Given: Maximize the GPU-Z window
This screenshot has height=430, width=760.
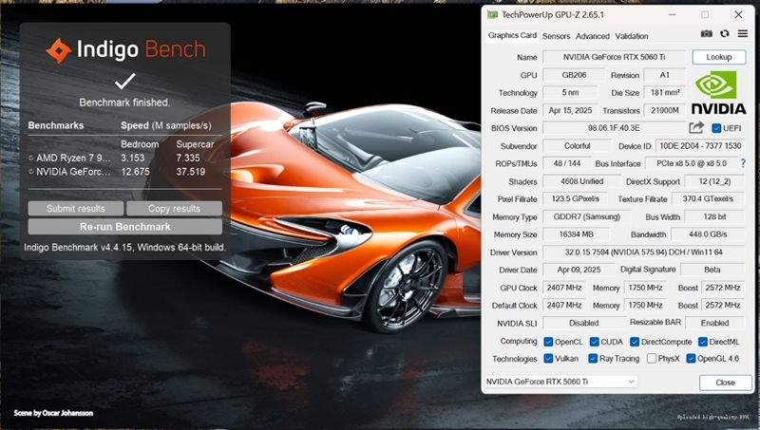Looking at the screenshot, I should (705, 15).
